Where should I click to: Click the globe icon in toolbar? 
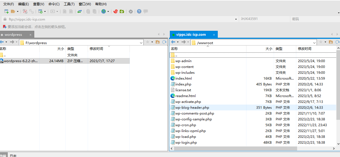coord(104,11)
